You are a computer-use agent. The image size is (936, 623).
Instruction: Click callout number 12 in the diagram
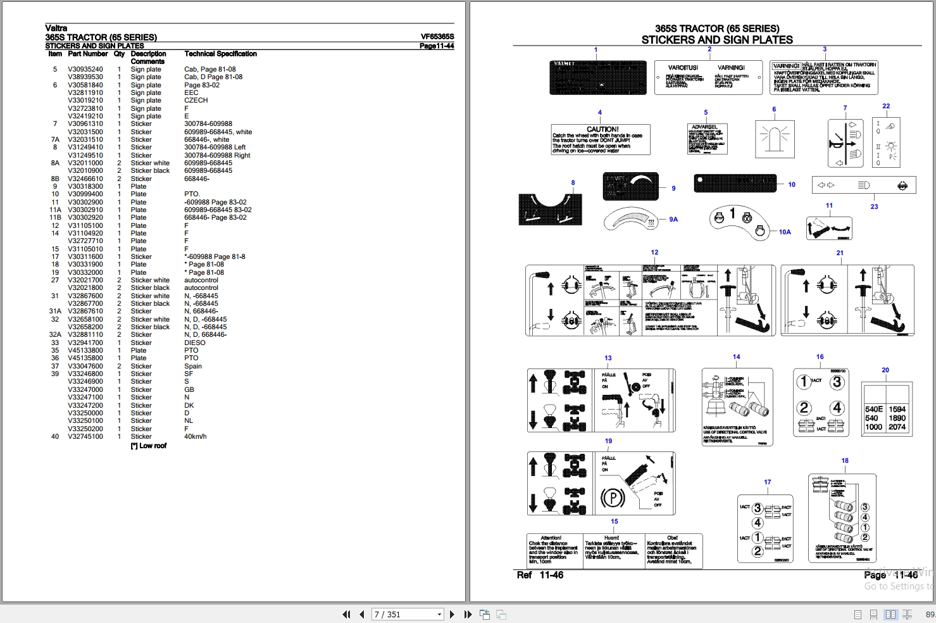(654, 252)
